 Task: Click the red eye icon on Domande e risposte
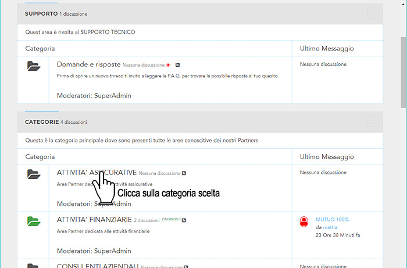pos(168,65)
